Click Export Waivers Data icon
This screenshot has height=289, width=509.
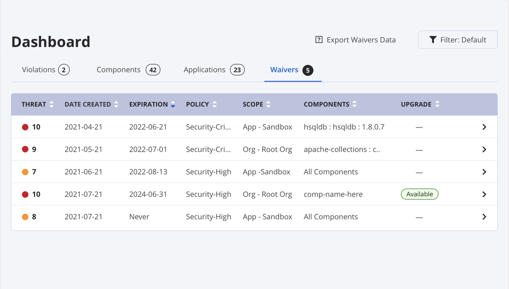(x=319, y=40)
